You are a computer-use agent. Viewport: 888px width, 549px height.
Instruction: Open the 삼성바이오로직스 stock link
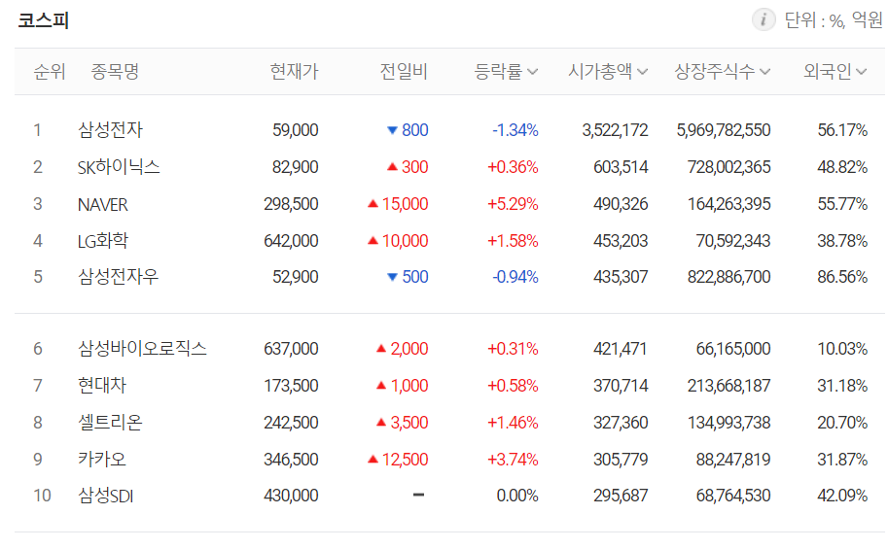142,349
